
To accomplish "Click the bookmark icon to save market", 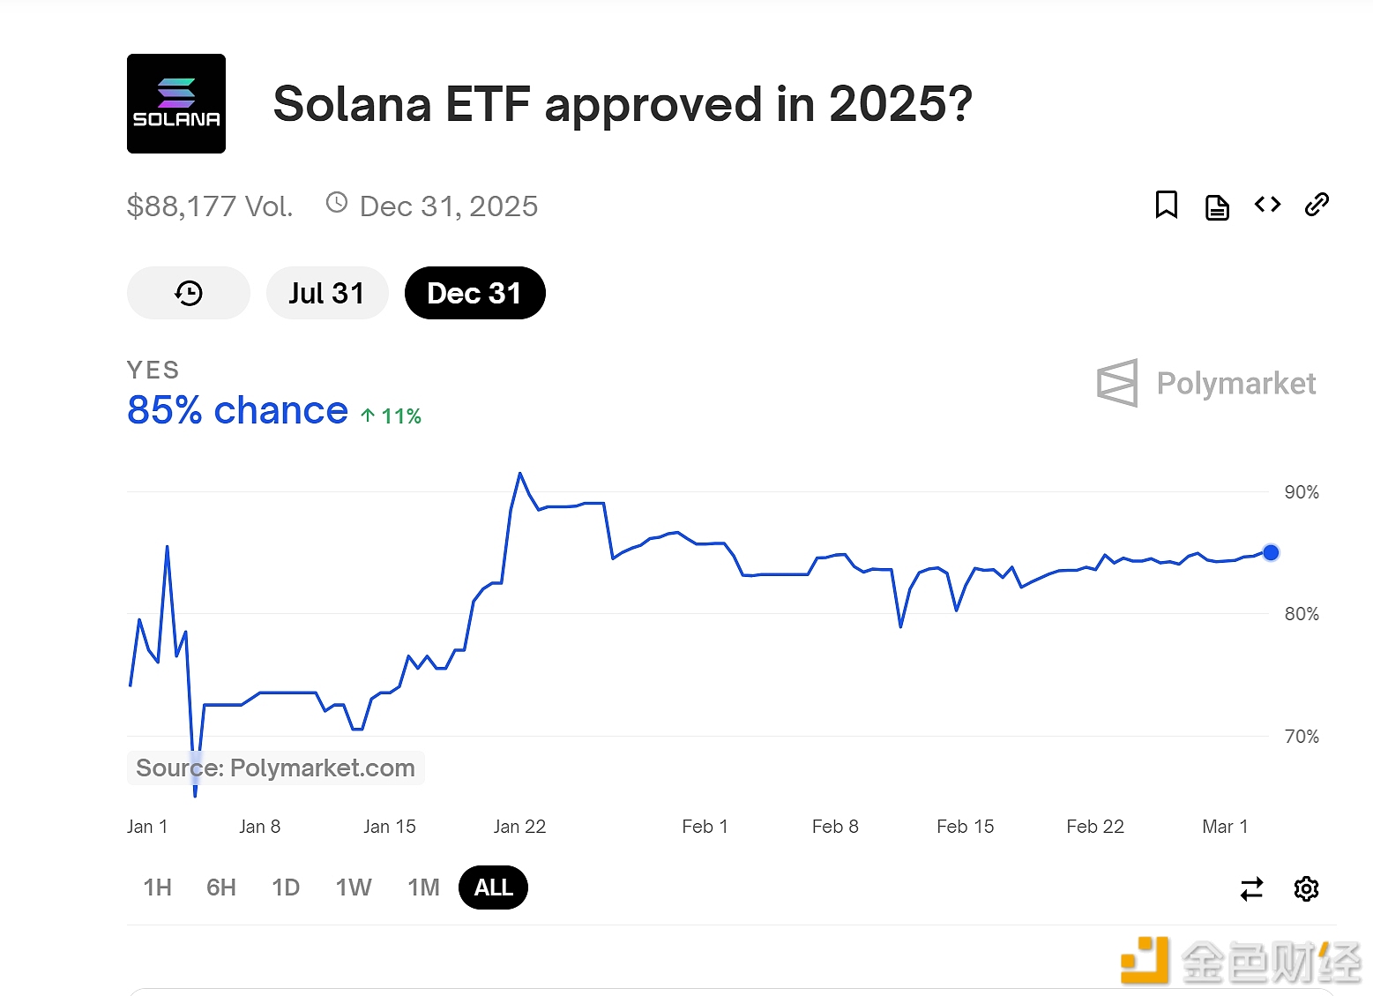I will click(1166, 205).
